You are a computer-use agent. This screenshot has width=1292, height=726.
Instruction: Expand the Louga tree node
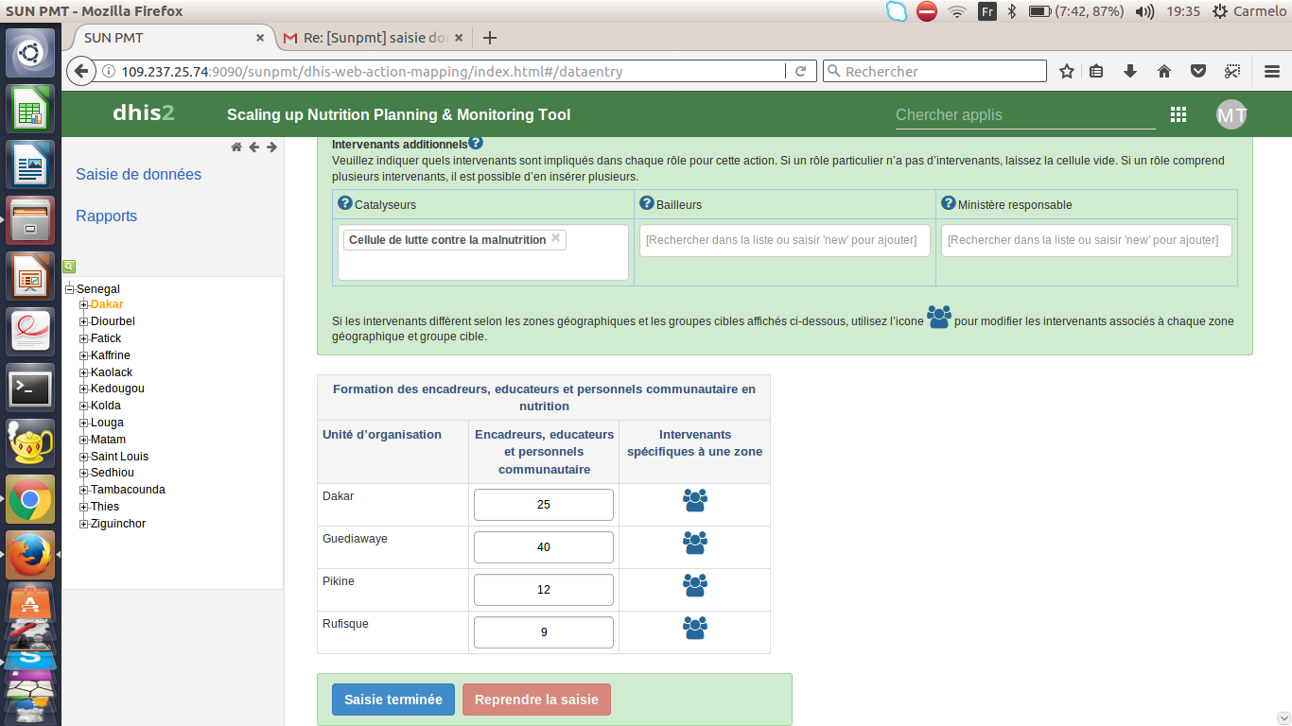point(83,423)
